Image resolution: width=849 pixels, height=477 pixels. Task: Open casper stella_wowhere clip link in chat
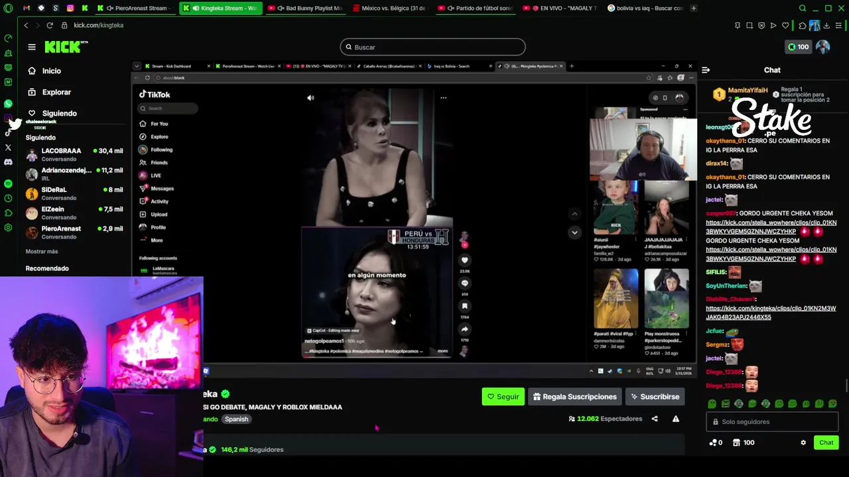(771, 227)
